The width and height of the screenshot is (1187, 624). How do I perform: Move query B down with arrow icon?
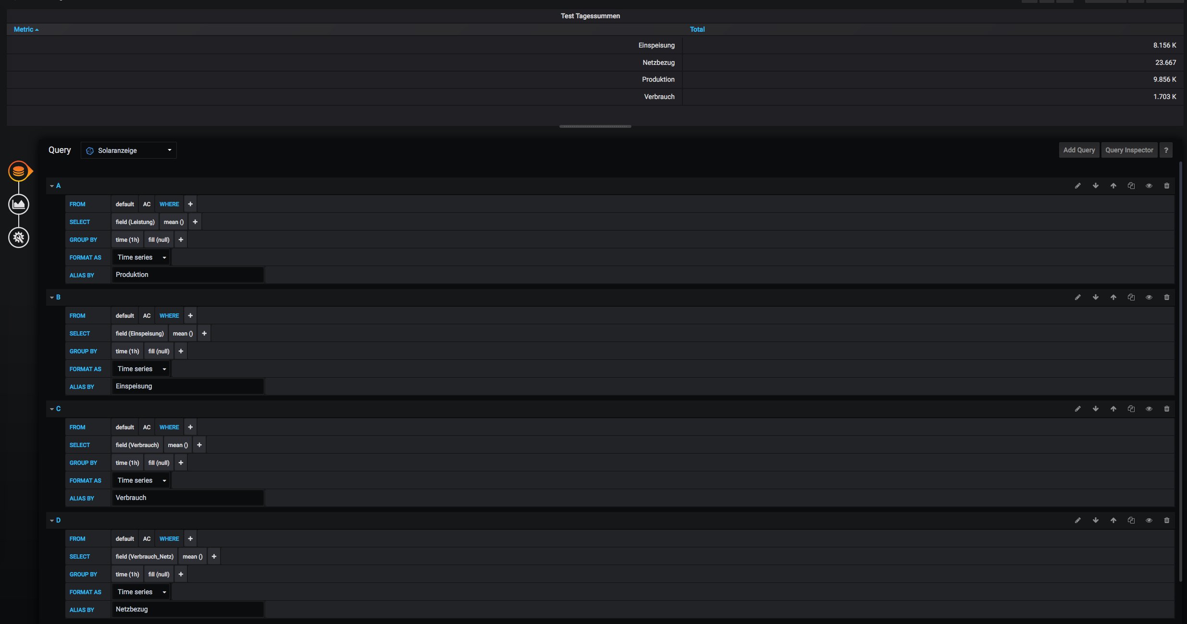tap(1095, 298)
